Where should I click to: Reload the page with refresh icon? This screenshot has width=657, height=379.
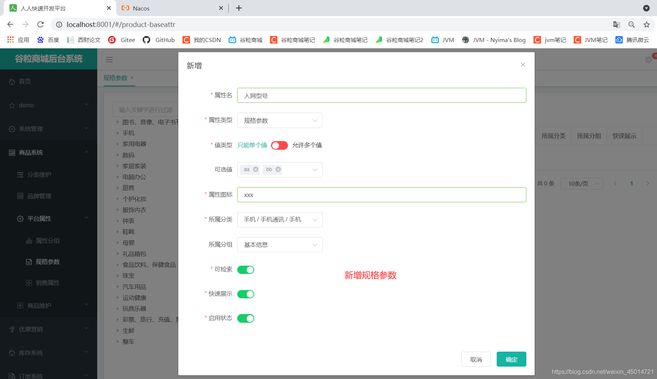tap(41, 24)
